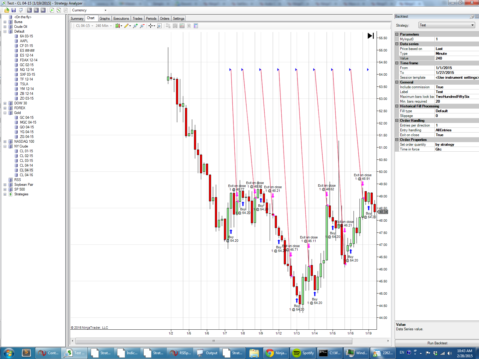The image size is (479, 359).
Task: Select the crosshair cursor tool
Action: click(151, 26)
